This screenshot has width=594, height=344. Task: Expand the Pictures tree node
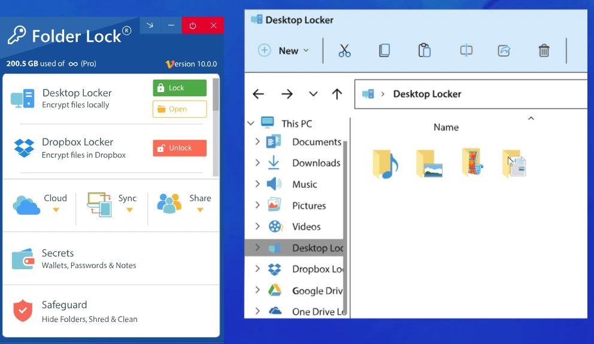257,205
